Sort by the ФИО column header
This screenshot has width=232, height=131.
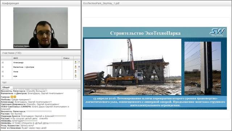click(37, 58)
